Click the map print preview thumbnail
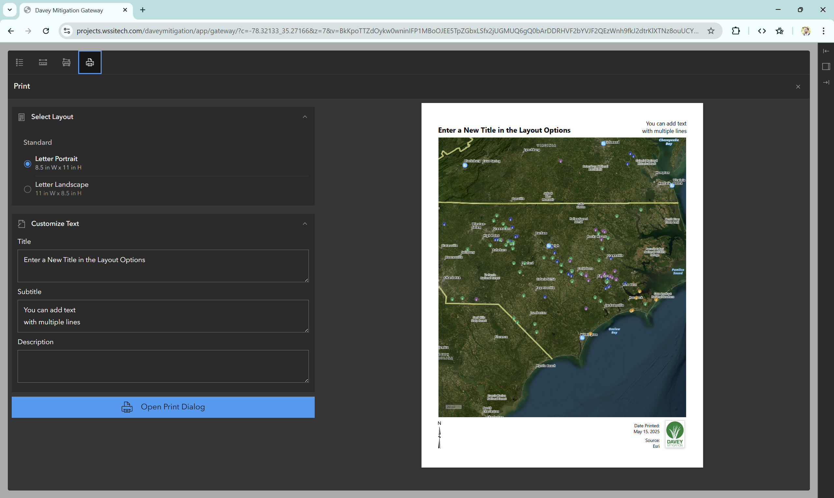 coord(562,277)
